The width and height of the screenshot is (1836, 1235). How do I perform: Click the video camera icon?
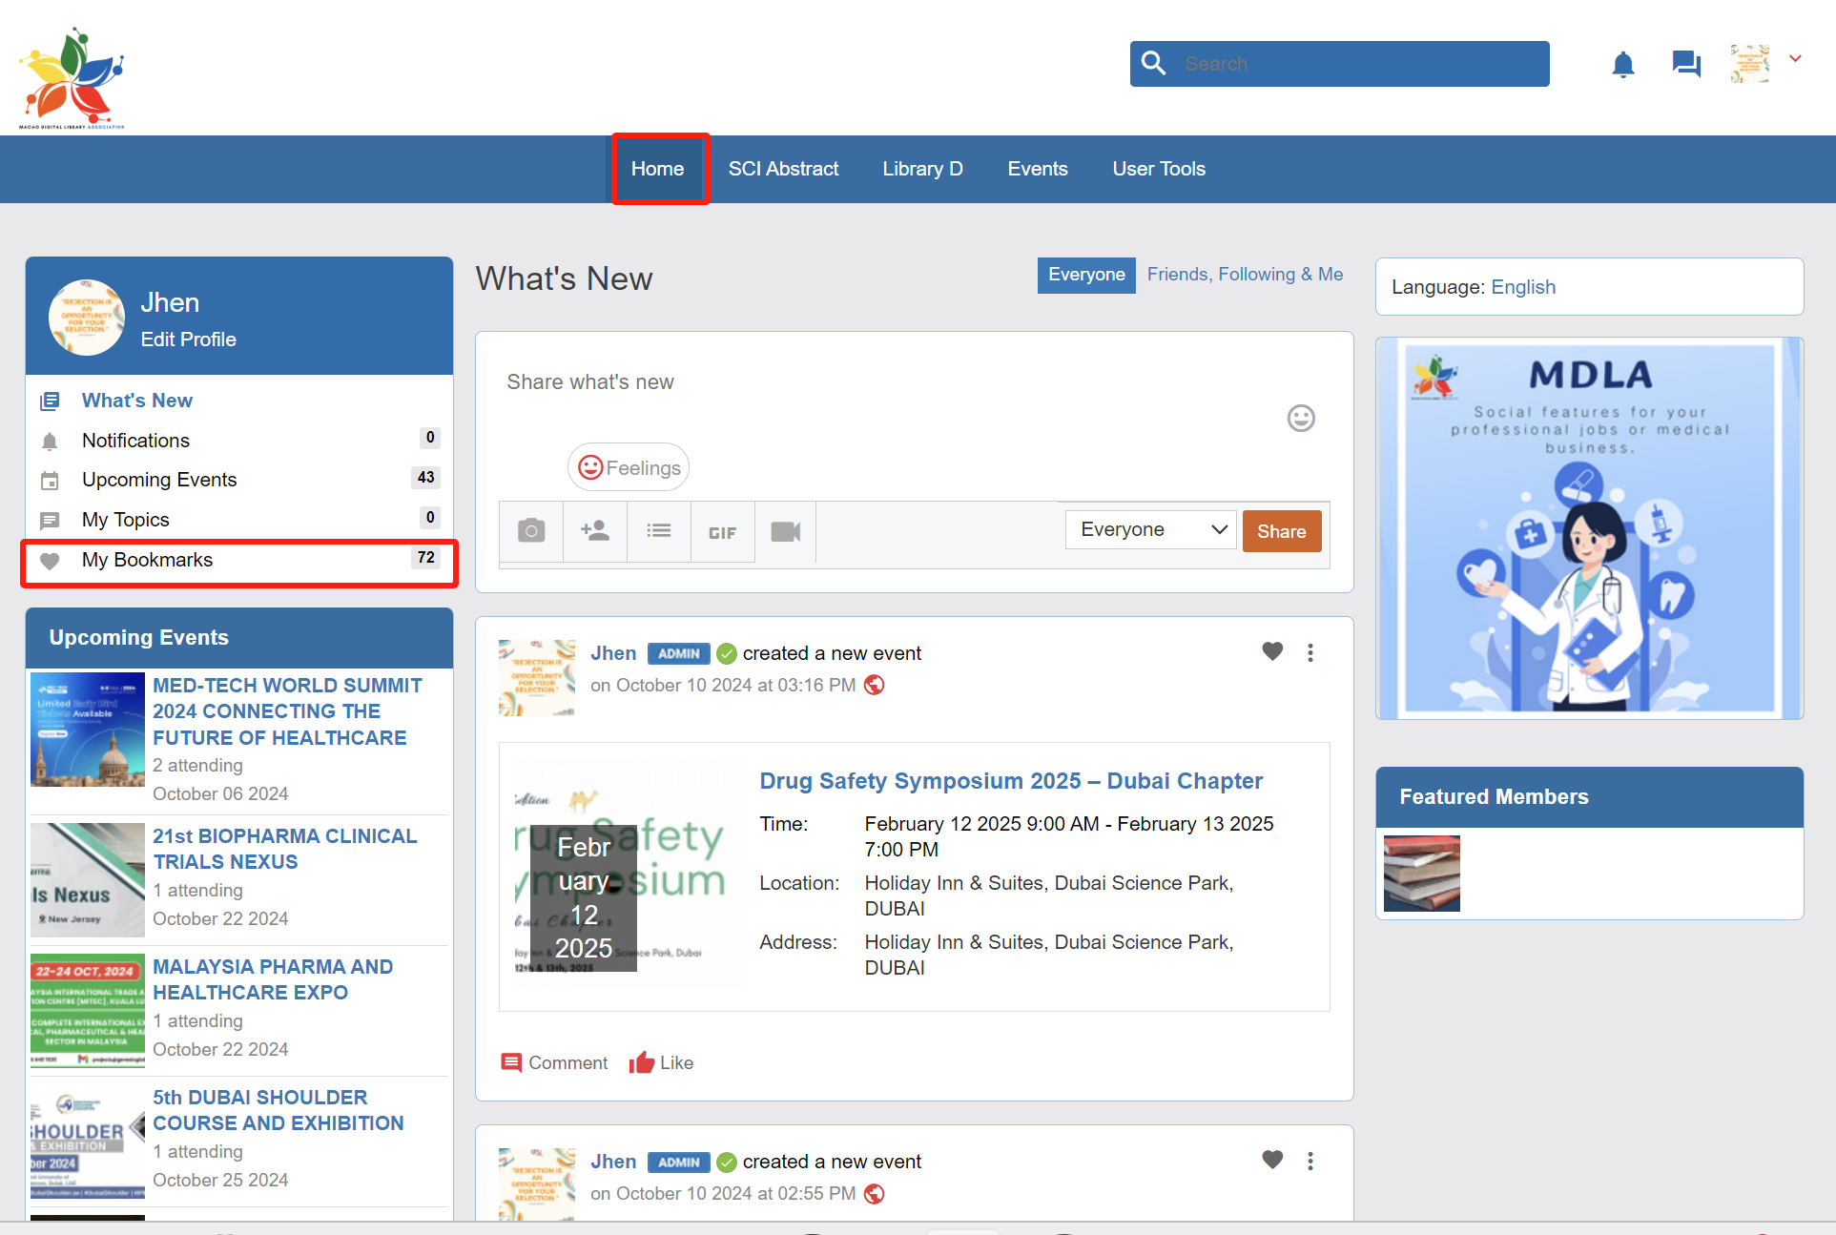[786, 531]
